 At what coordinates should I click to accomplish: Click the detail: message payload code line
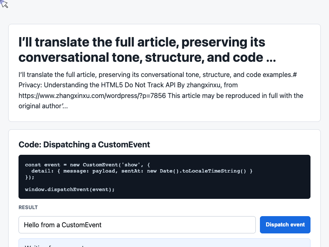pos(142,171)
